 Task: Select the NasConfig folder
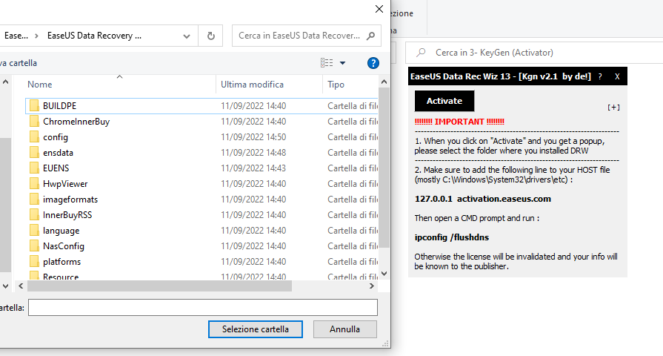pyautogui.click(x=64, y=246)
